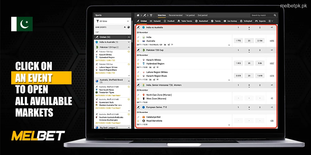Pin the Catalunya Red match
311x155 pixels.
(x=138, y=117)
